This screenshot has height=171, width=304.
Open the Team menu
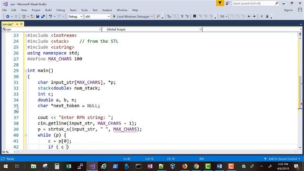73,10
